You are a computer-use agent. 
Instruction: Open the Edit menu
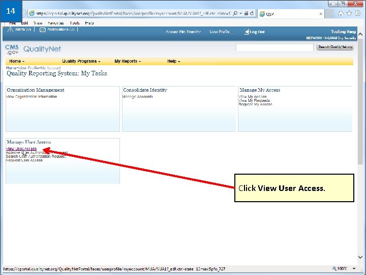[x=24, y=23]
